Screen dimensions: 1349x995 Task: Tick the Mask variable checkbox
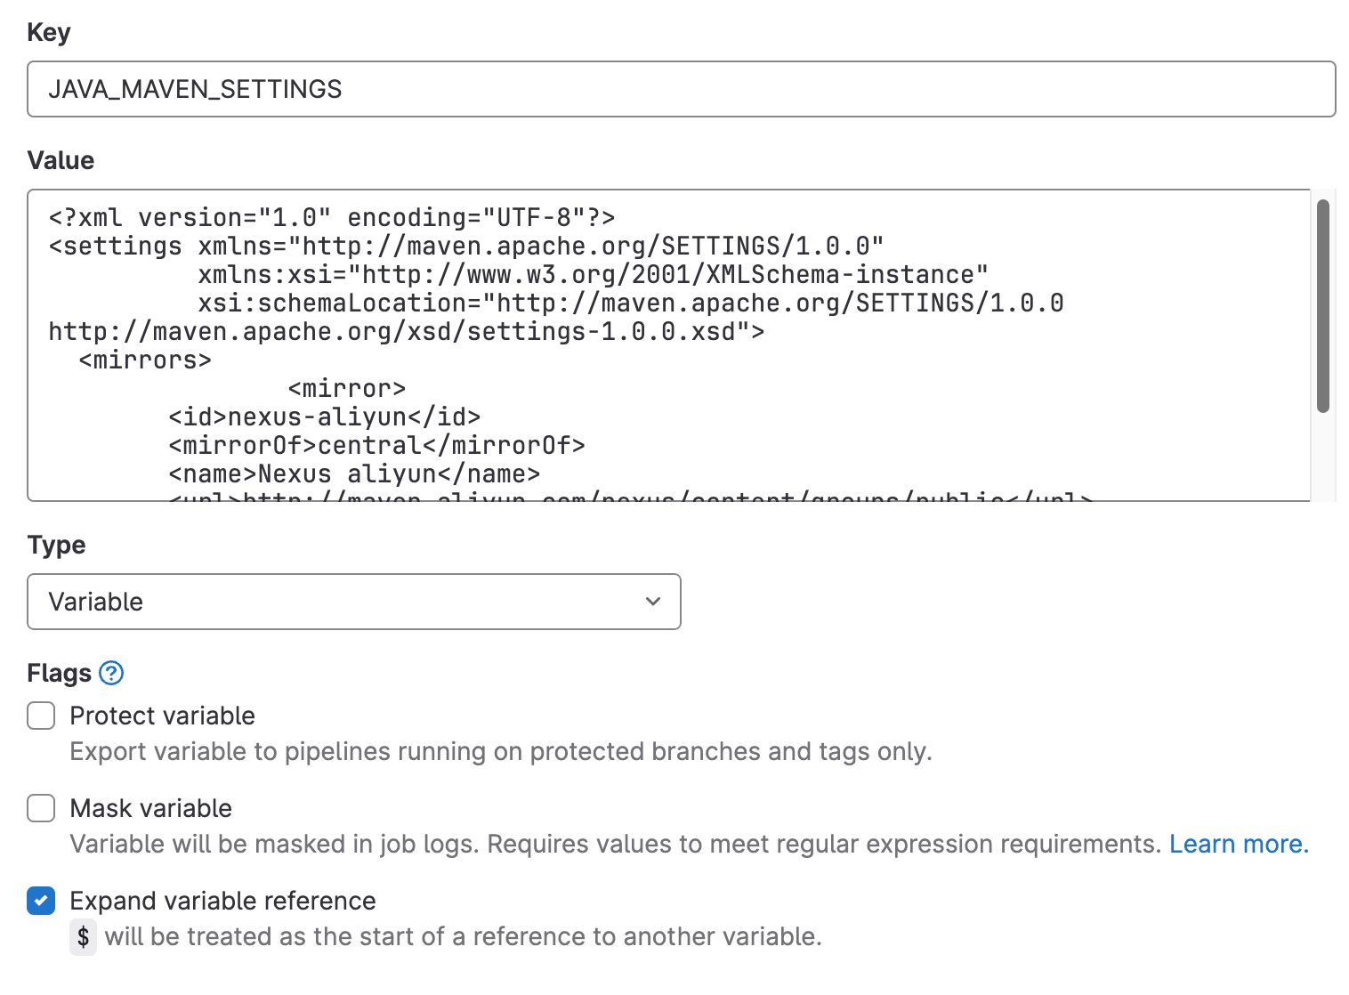click(41, 808)
